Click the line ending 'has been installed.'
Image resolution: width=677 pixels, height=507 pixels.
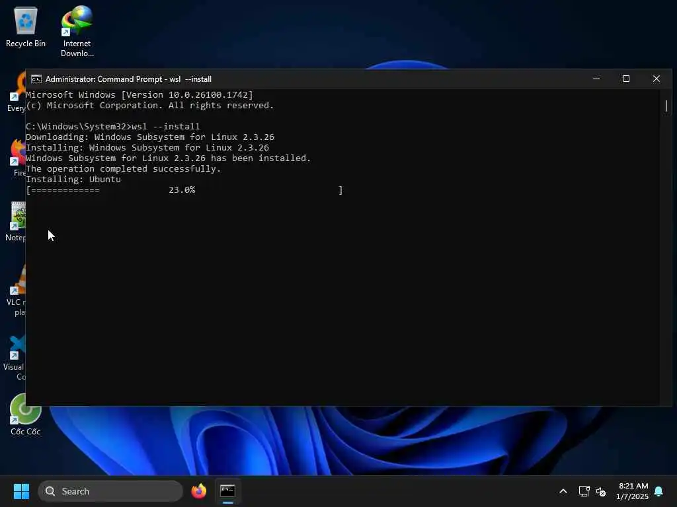pos(169,158)
